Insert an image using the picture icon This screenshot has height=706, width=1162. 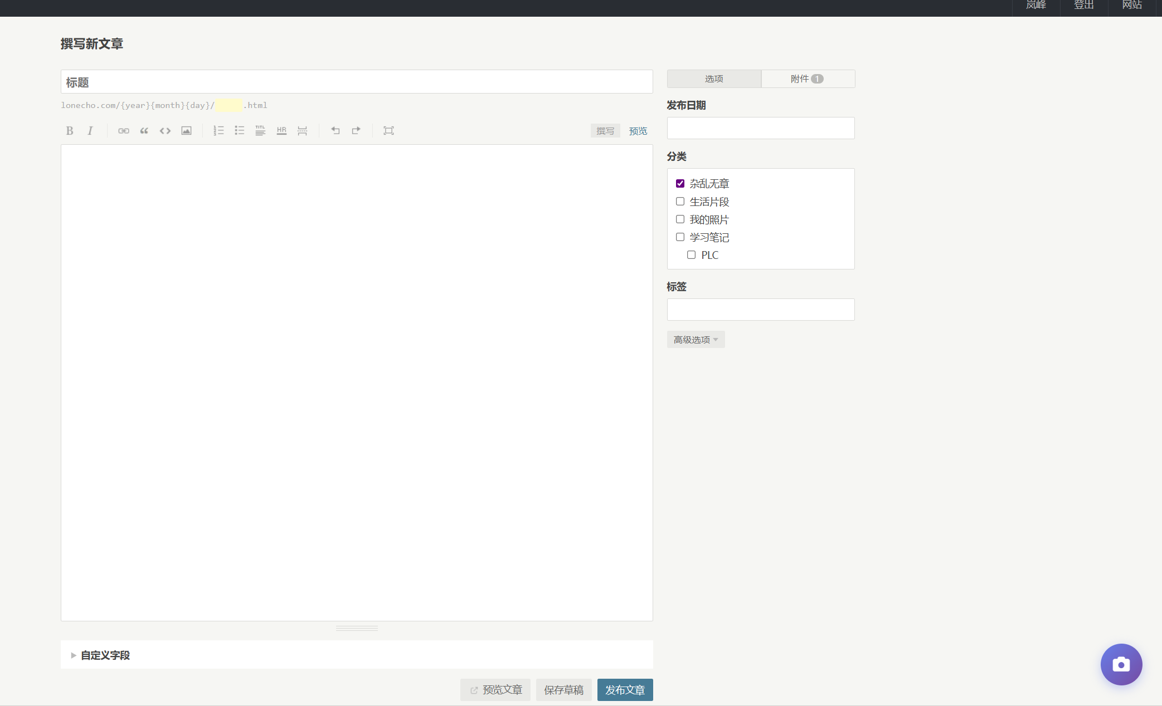pos(186,131)
